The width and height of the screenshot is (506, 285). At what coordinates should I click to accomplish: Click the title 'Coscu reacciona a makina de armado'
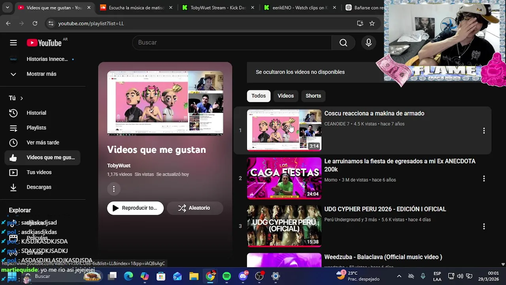point(374,114)
